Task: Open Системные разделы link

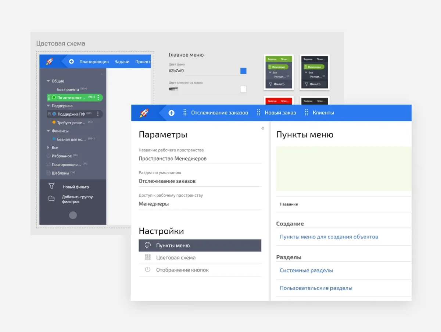Action: [x=306, y=270]
